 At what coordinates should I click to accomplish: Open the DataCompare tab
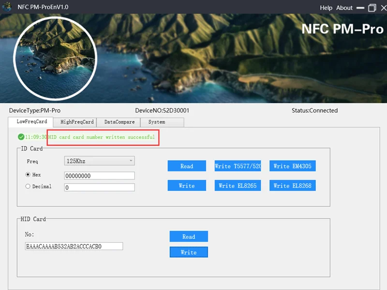119,122
